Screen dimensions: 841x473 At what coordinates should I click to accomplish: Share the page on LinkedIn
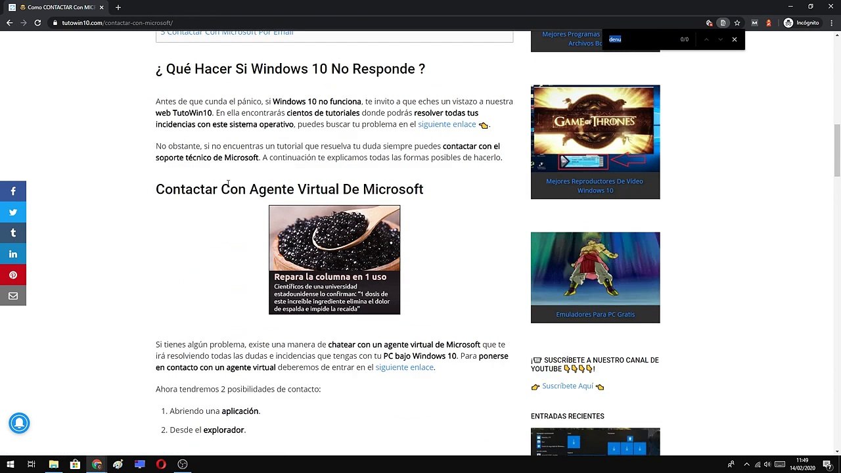point(13,254)
